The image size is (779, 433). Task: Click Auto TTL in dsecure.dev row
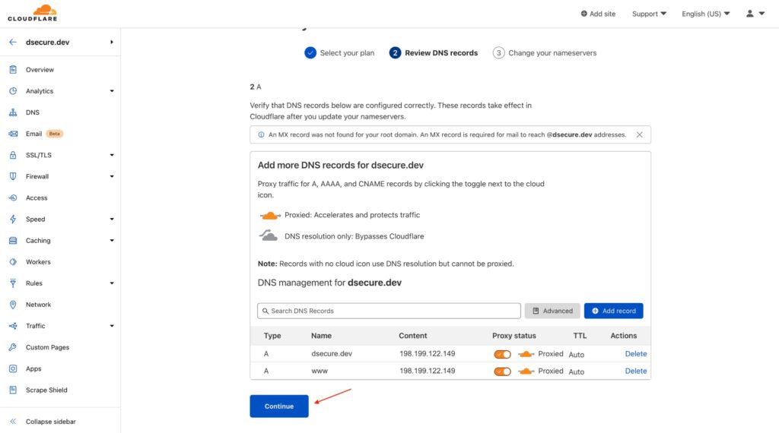pyautogui.click(x=577, y=355)
